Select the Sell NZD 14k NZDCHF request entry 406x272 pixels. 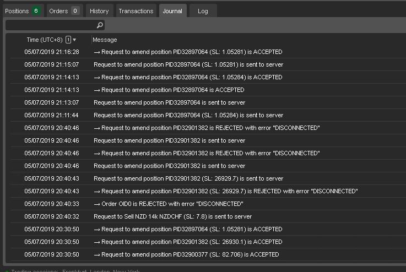[x=208, y=216]
